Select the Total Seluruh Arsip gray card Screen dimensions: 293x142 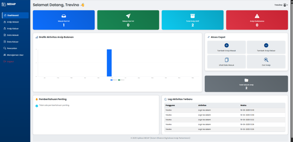point(246,84)
